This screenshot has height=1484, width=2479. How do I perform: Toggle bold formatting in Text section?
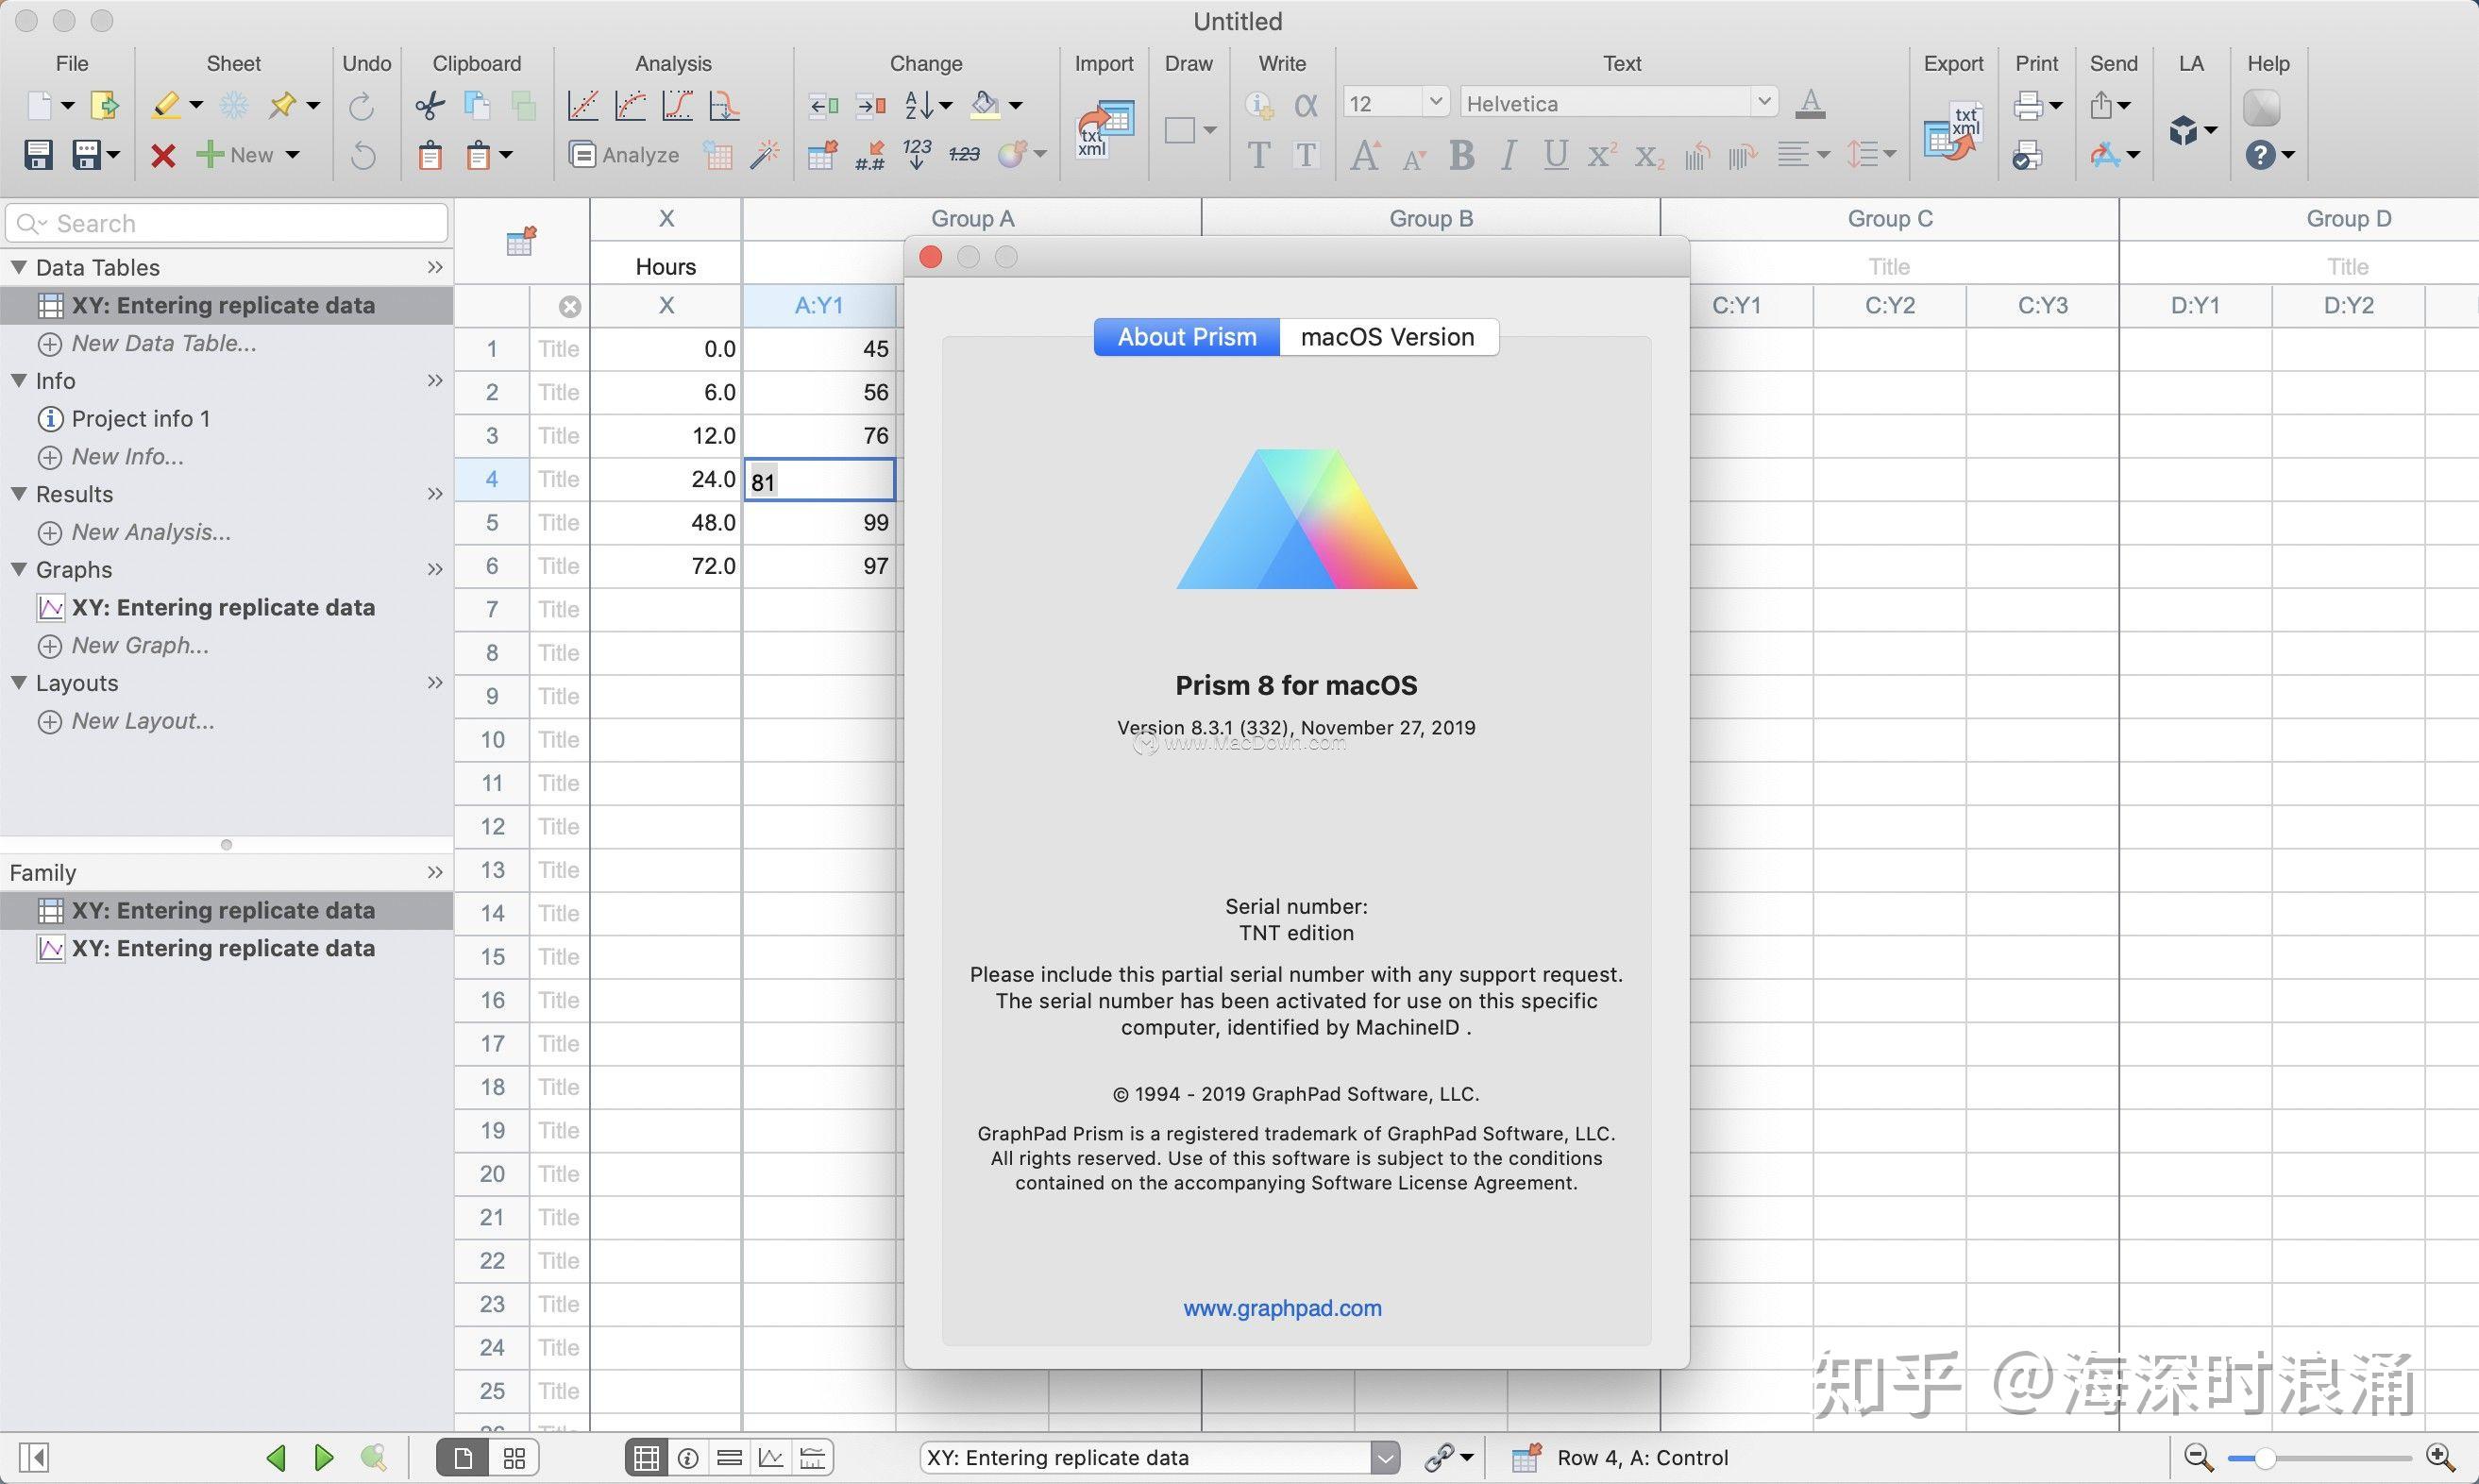tap(1461, 155)
